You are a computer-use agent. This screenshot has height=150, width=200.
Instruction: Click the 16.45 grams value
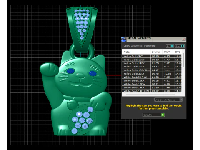tap(155, 74)
